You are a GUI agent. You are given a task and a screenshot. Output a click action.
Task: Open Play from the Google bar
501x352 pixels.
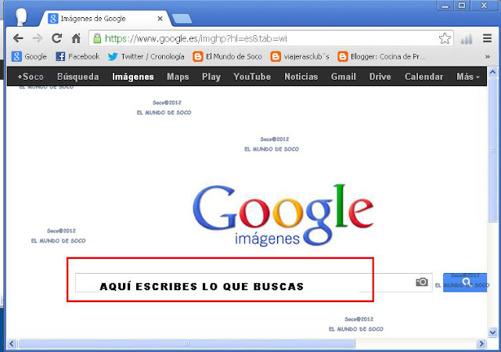[x=211, y=77]
